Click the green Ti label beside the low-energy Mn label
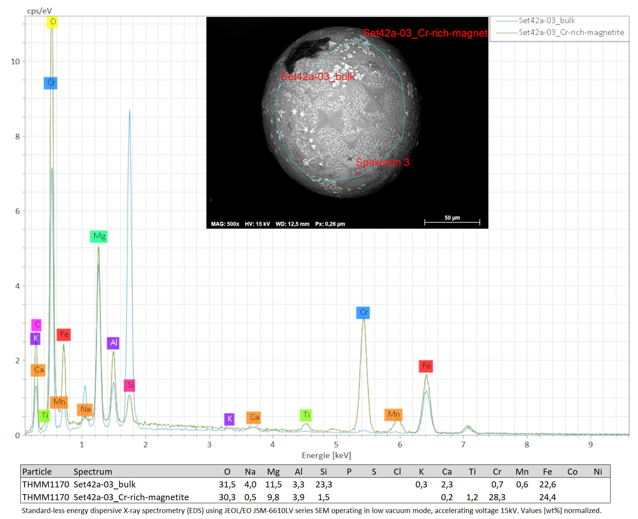Image resolution: width=638 pixels, height=519 pixels. tap(44, 416)
